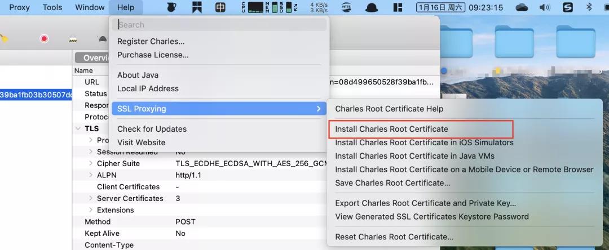
Task: Highlight the SSL Proxying menu item
Action: click(219, 109)
